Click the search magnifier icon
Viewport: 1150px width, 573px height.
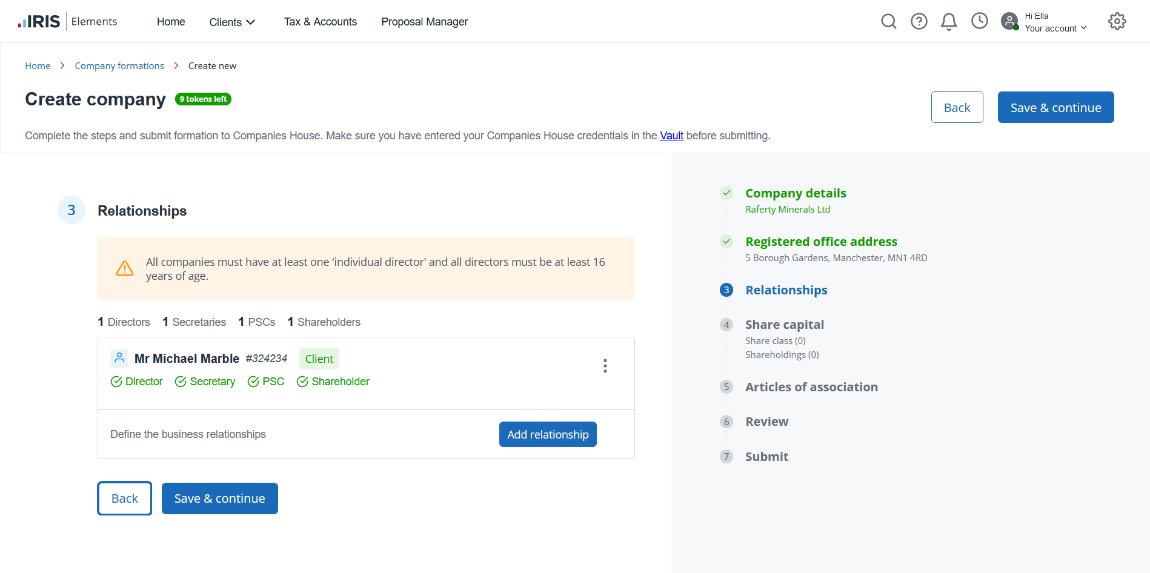pos(888,22)
